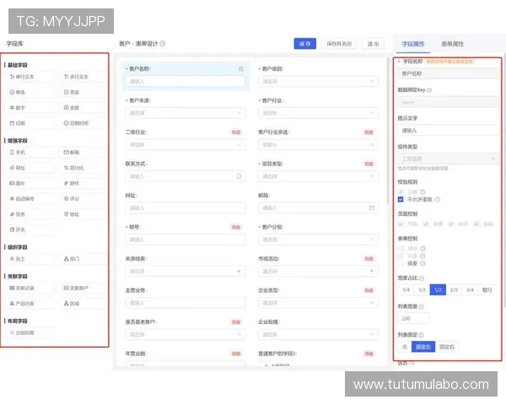Choose the 关联客户 field item

click(x=84, y=288)
